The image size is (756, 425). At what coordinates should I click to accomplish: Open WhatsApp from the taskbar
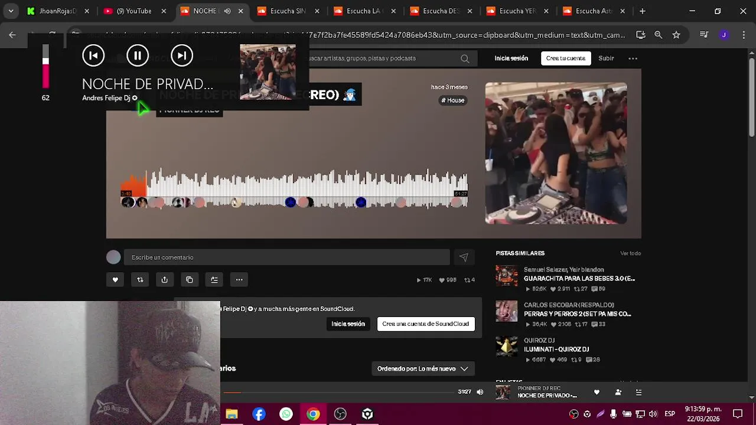(x=286, y=414)
